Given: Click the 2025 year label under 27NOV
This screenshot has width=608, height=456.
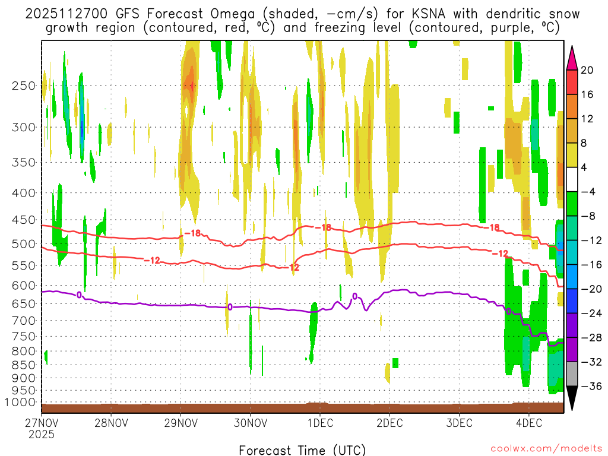Looking at the screenshot, I should pyautogui.click(x=42, y=434).
